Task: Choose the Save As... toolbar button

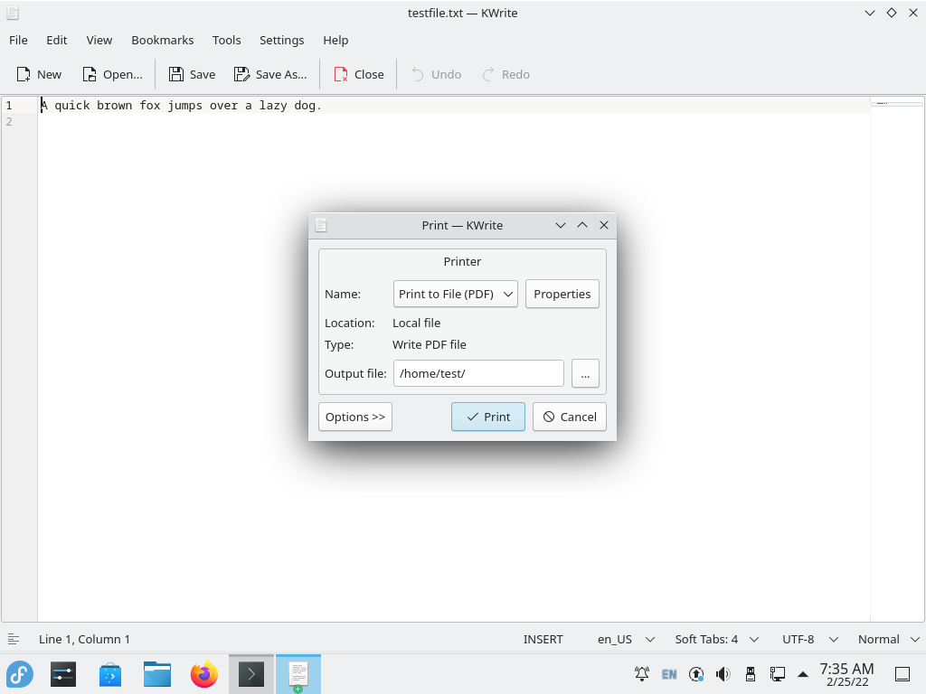Action: (x=270, y=74)
